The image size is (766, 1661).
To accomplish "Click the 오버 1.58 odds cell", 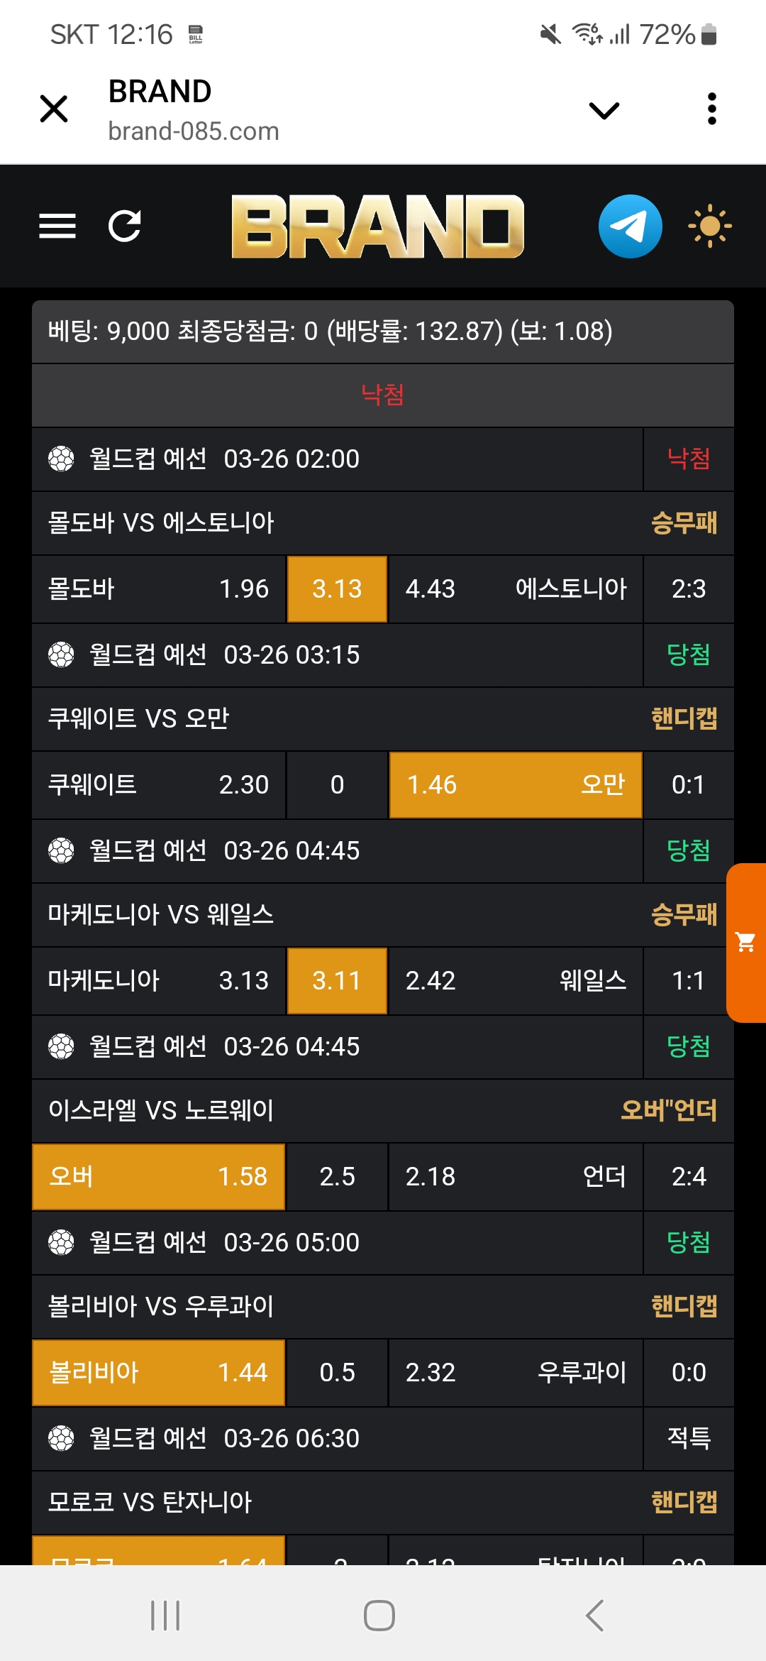I will [159, 1177].
